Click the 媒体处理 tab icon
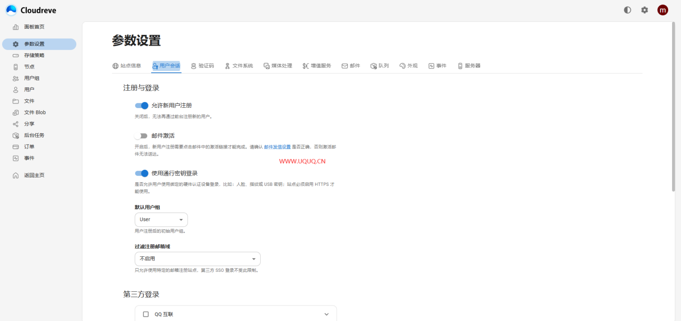 (x=266, y=66)
